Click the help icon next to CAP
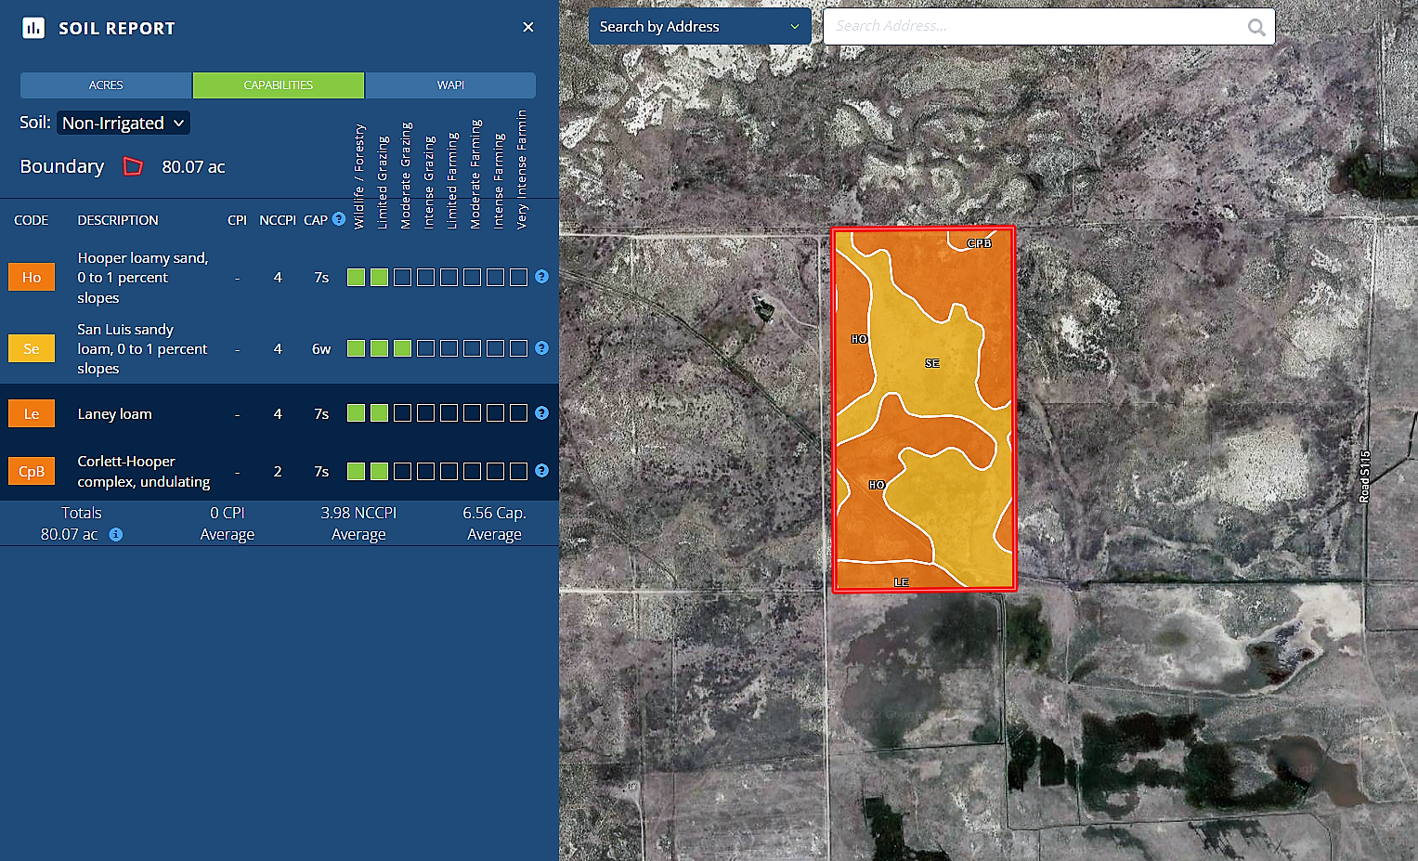Viewport: 1418px width, 861px height. 339,219
